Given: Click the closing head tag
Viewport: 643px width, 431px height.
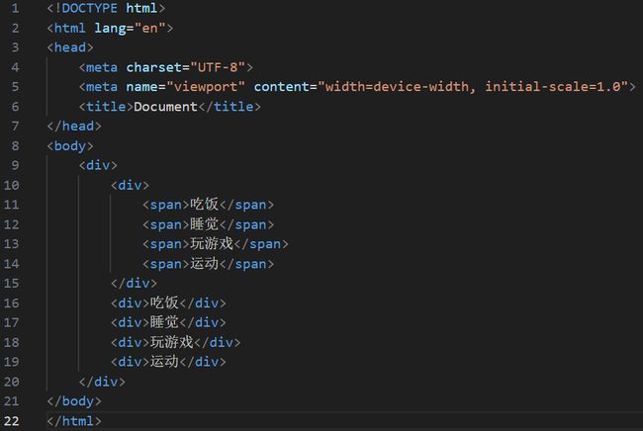Looking at the screenshot, I should (74, 127).
